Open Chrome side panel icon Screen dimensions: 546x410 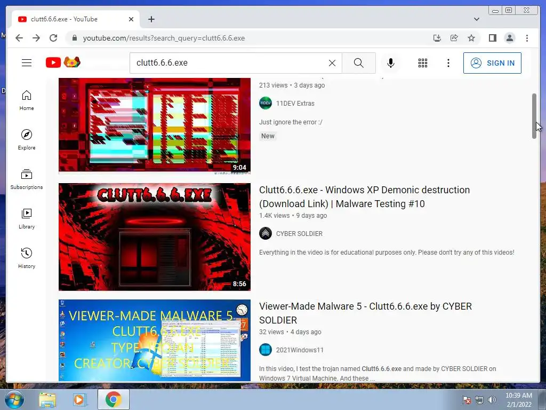pos(492,38)
